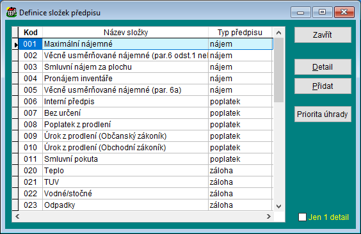Select Bez určení row
The width and height of the screenshot is (361, 234).
tap(145, 113)
